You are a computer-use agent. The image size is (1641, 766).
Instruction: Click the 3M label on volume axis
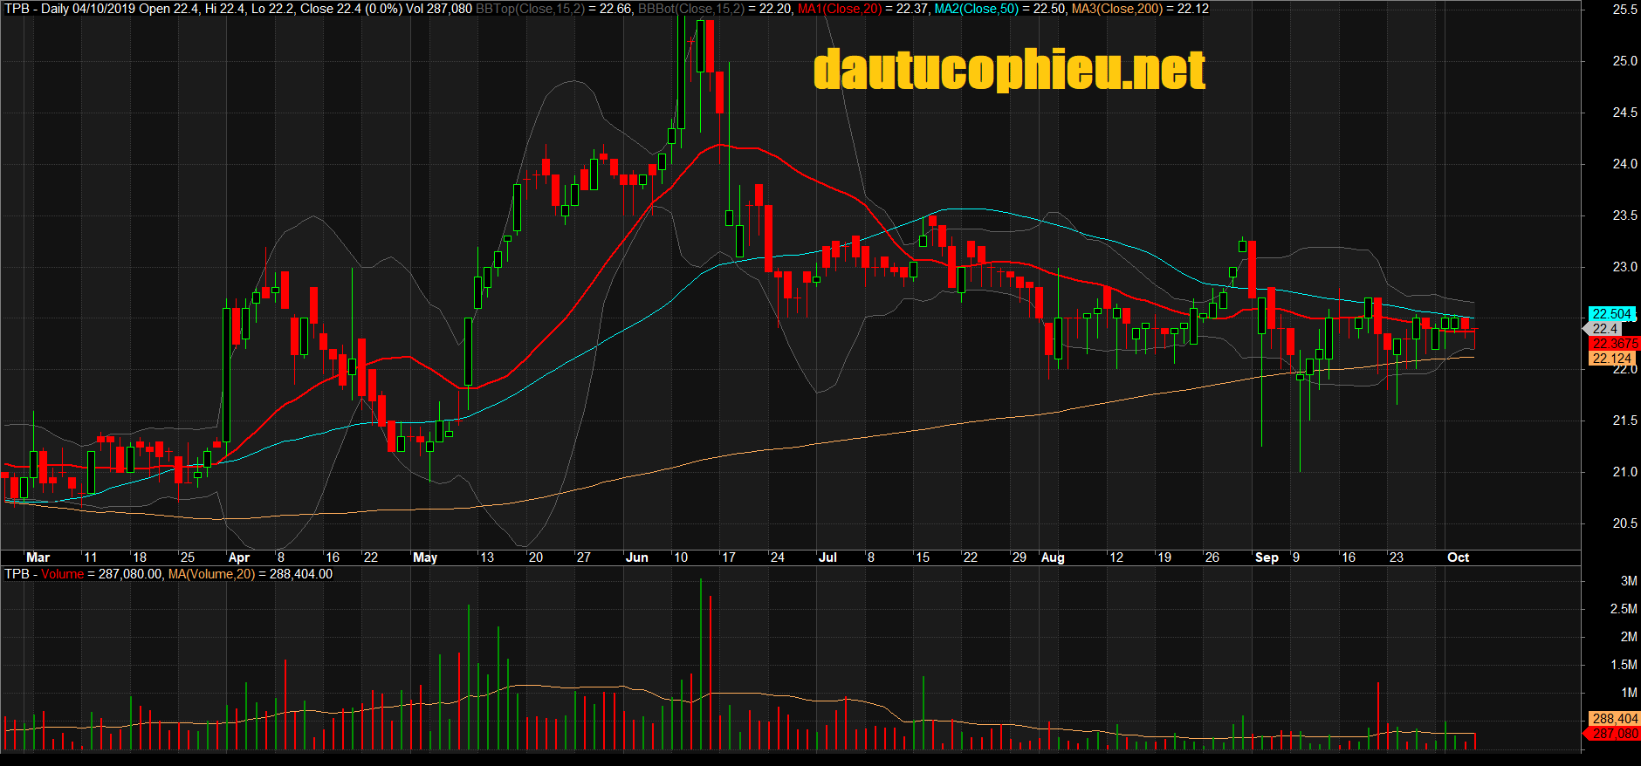(x=1628, y=581)
